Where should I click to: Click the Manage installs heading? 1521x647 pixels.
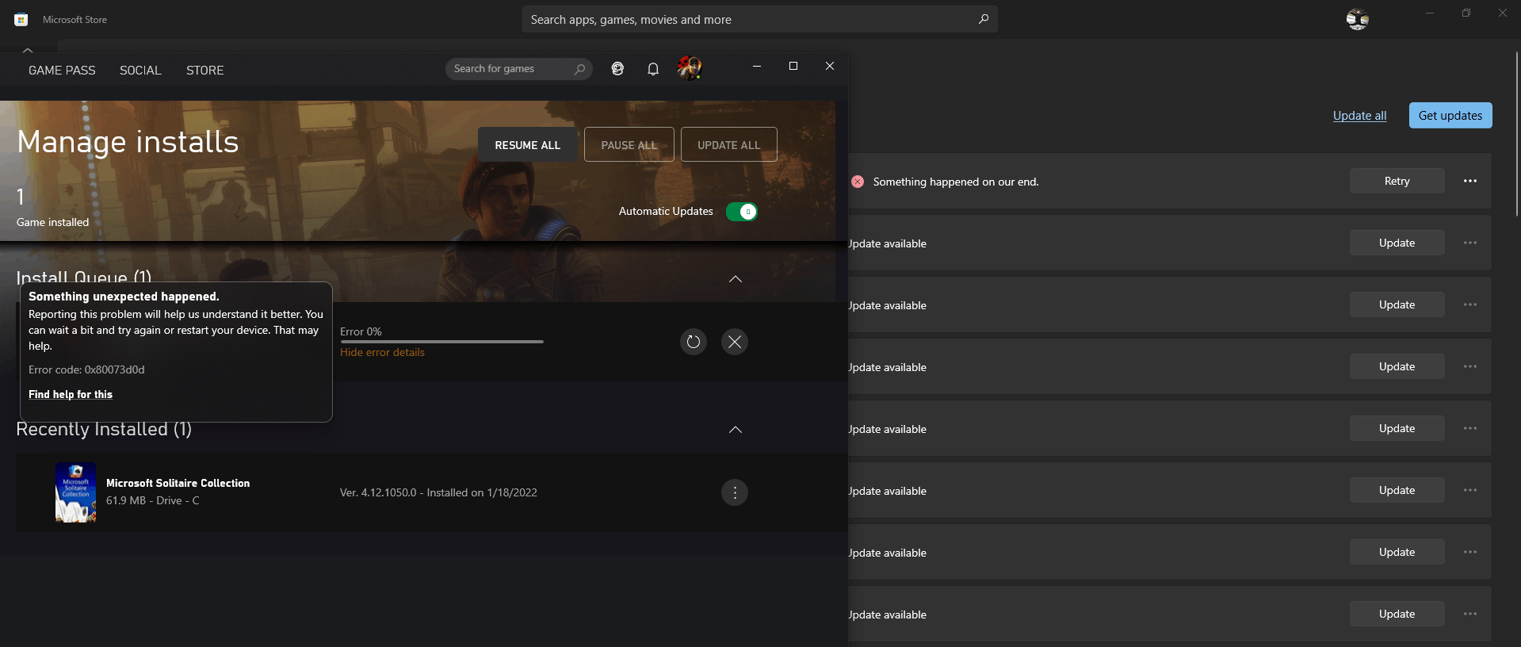(x=128, y=142)
